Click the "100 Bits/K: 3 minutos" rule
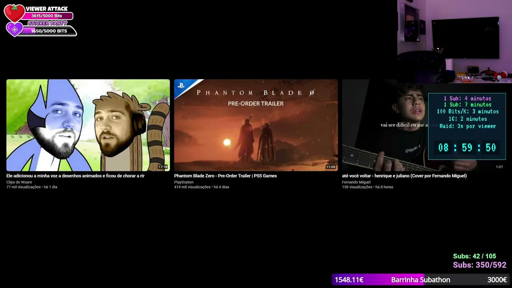The image size is (512, 288). click(468, 112)
